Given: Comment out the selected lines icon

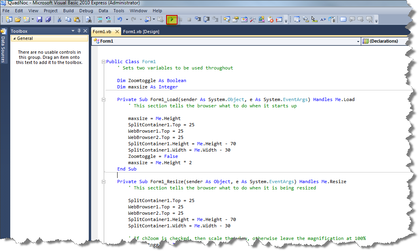Looking at the screenshot, I should (100, 19).
